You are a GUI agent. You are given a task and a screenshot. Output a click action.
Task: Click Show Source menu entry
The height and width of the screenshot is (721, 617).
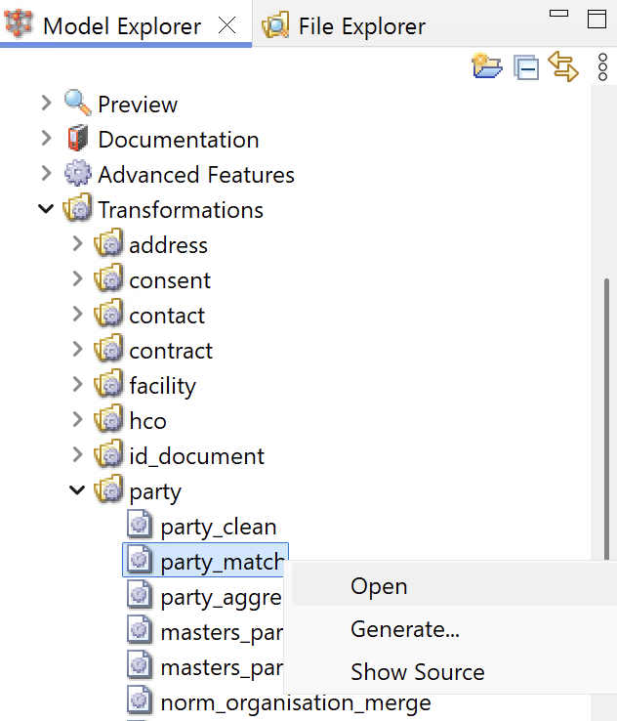[x=417, y=672]
